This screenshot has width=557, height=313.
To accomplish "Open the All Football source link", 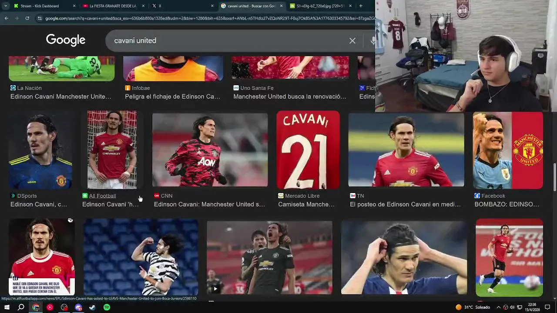I will [x=102, y=196].
